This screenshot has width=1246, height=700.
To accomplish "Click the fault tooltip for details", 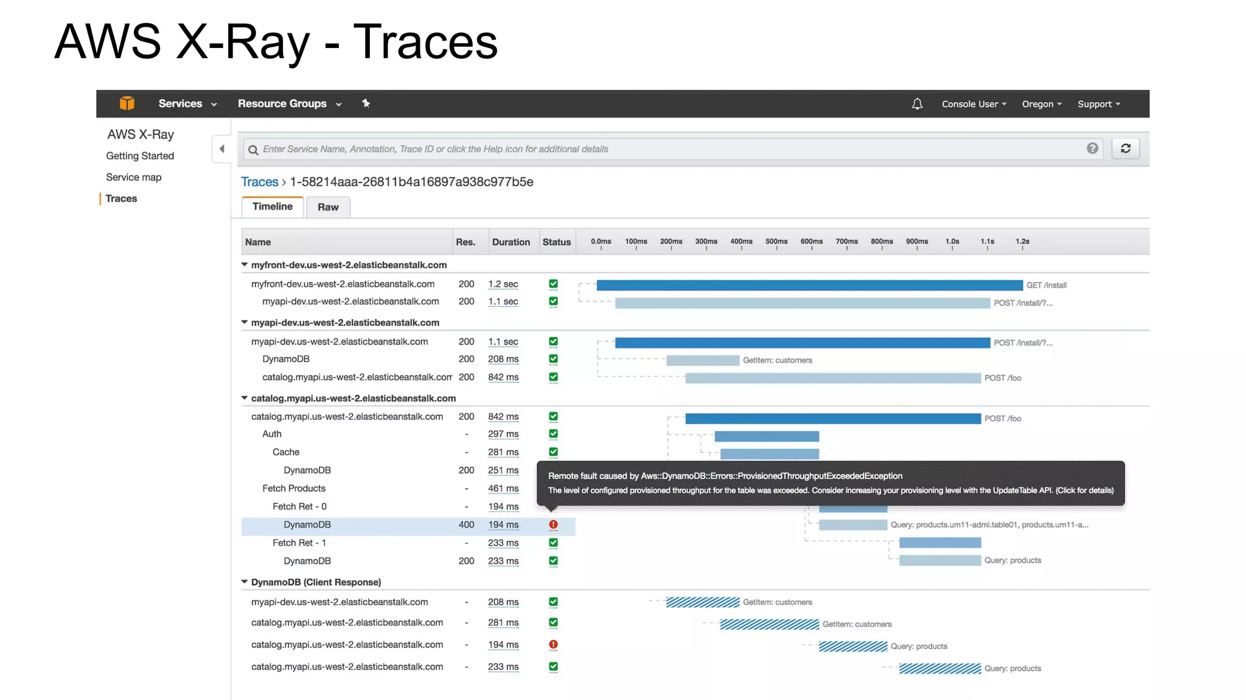I will click(830, 483).
